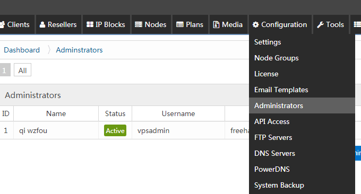Select System Backup menu entry
Image resolution: width=361 pixels, height=194 pixels.
(302, 185)
